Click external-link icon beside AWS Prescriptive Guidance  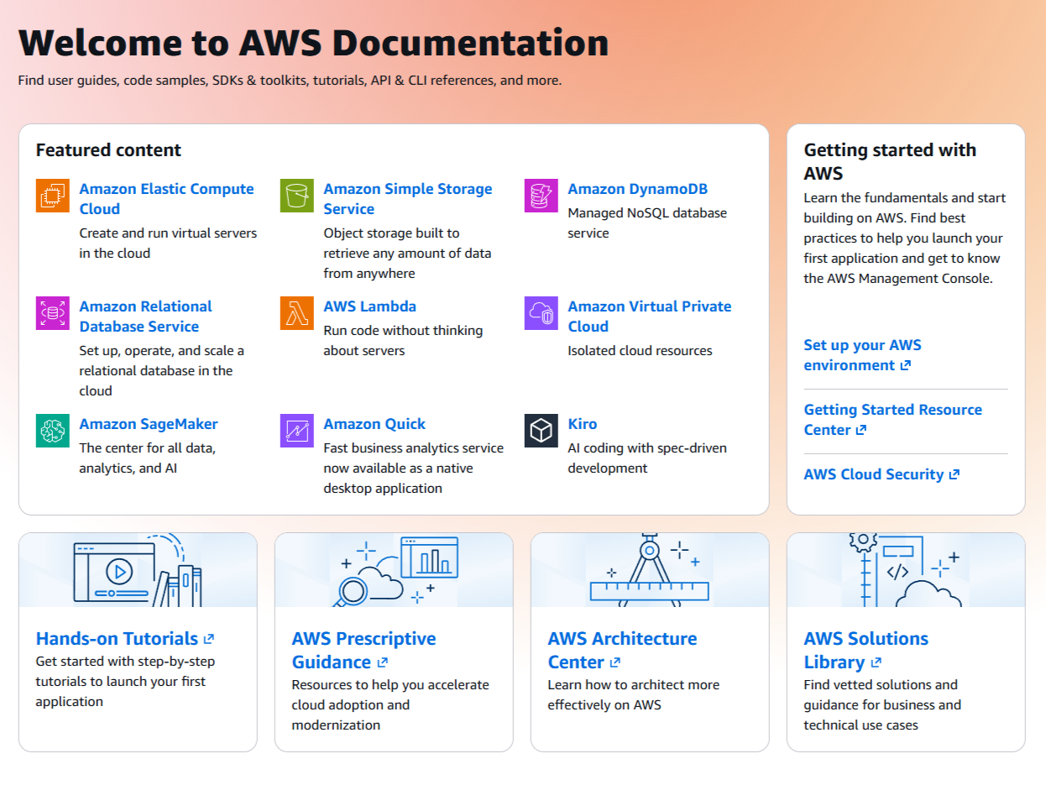pos(382,663)
